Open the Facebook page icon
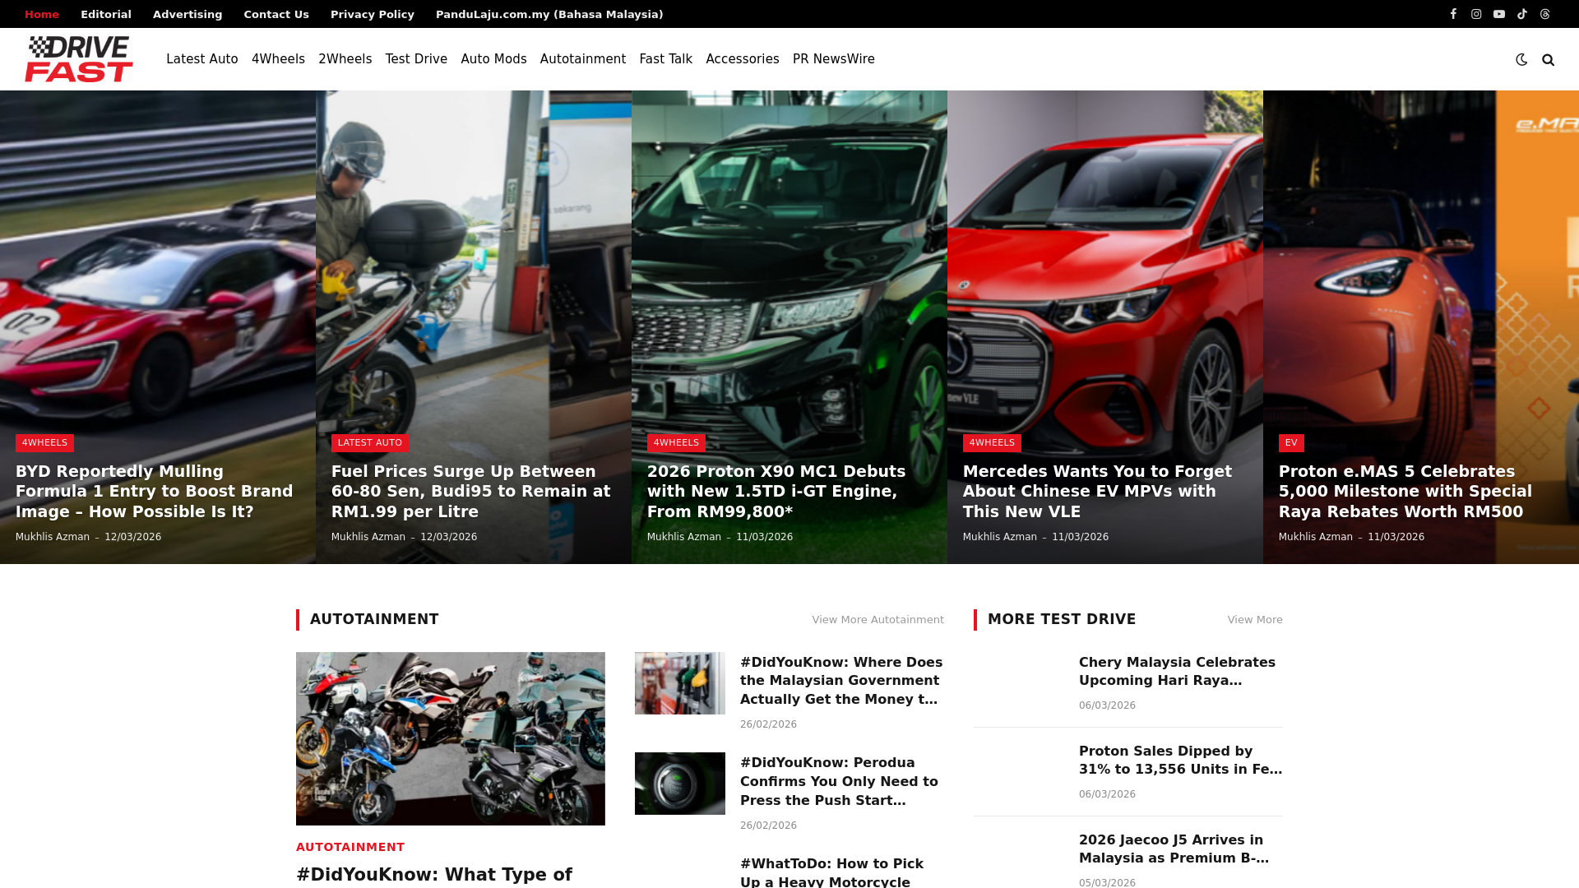This screenshot has width=1579, height=888. pyautogui.click(x=1453, y=14)
